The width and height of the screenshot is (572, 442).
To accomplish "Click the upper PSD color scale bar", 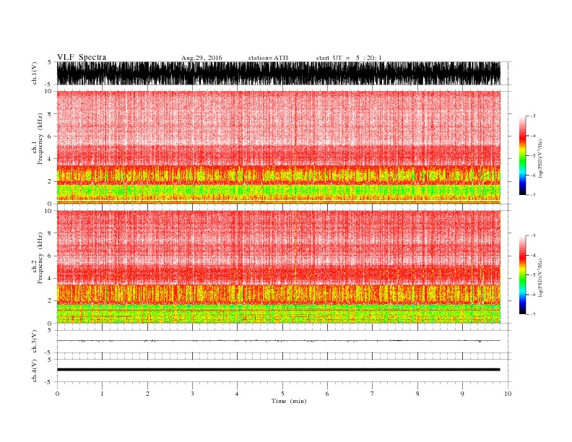I will pos(522,155).
